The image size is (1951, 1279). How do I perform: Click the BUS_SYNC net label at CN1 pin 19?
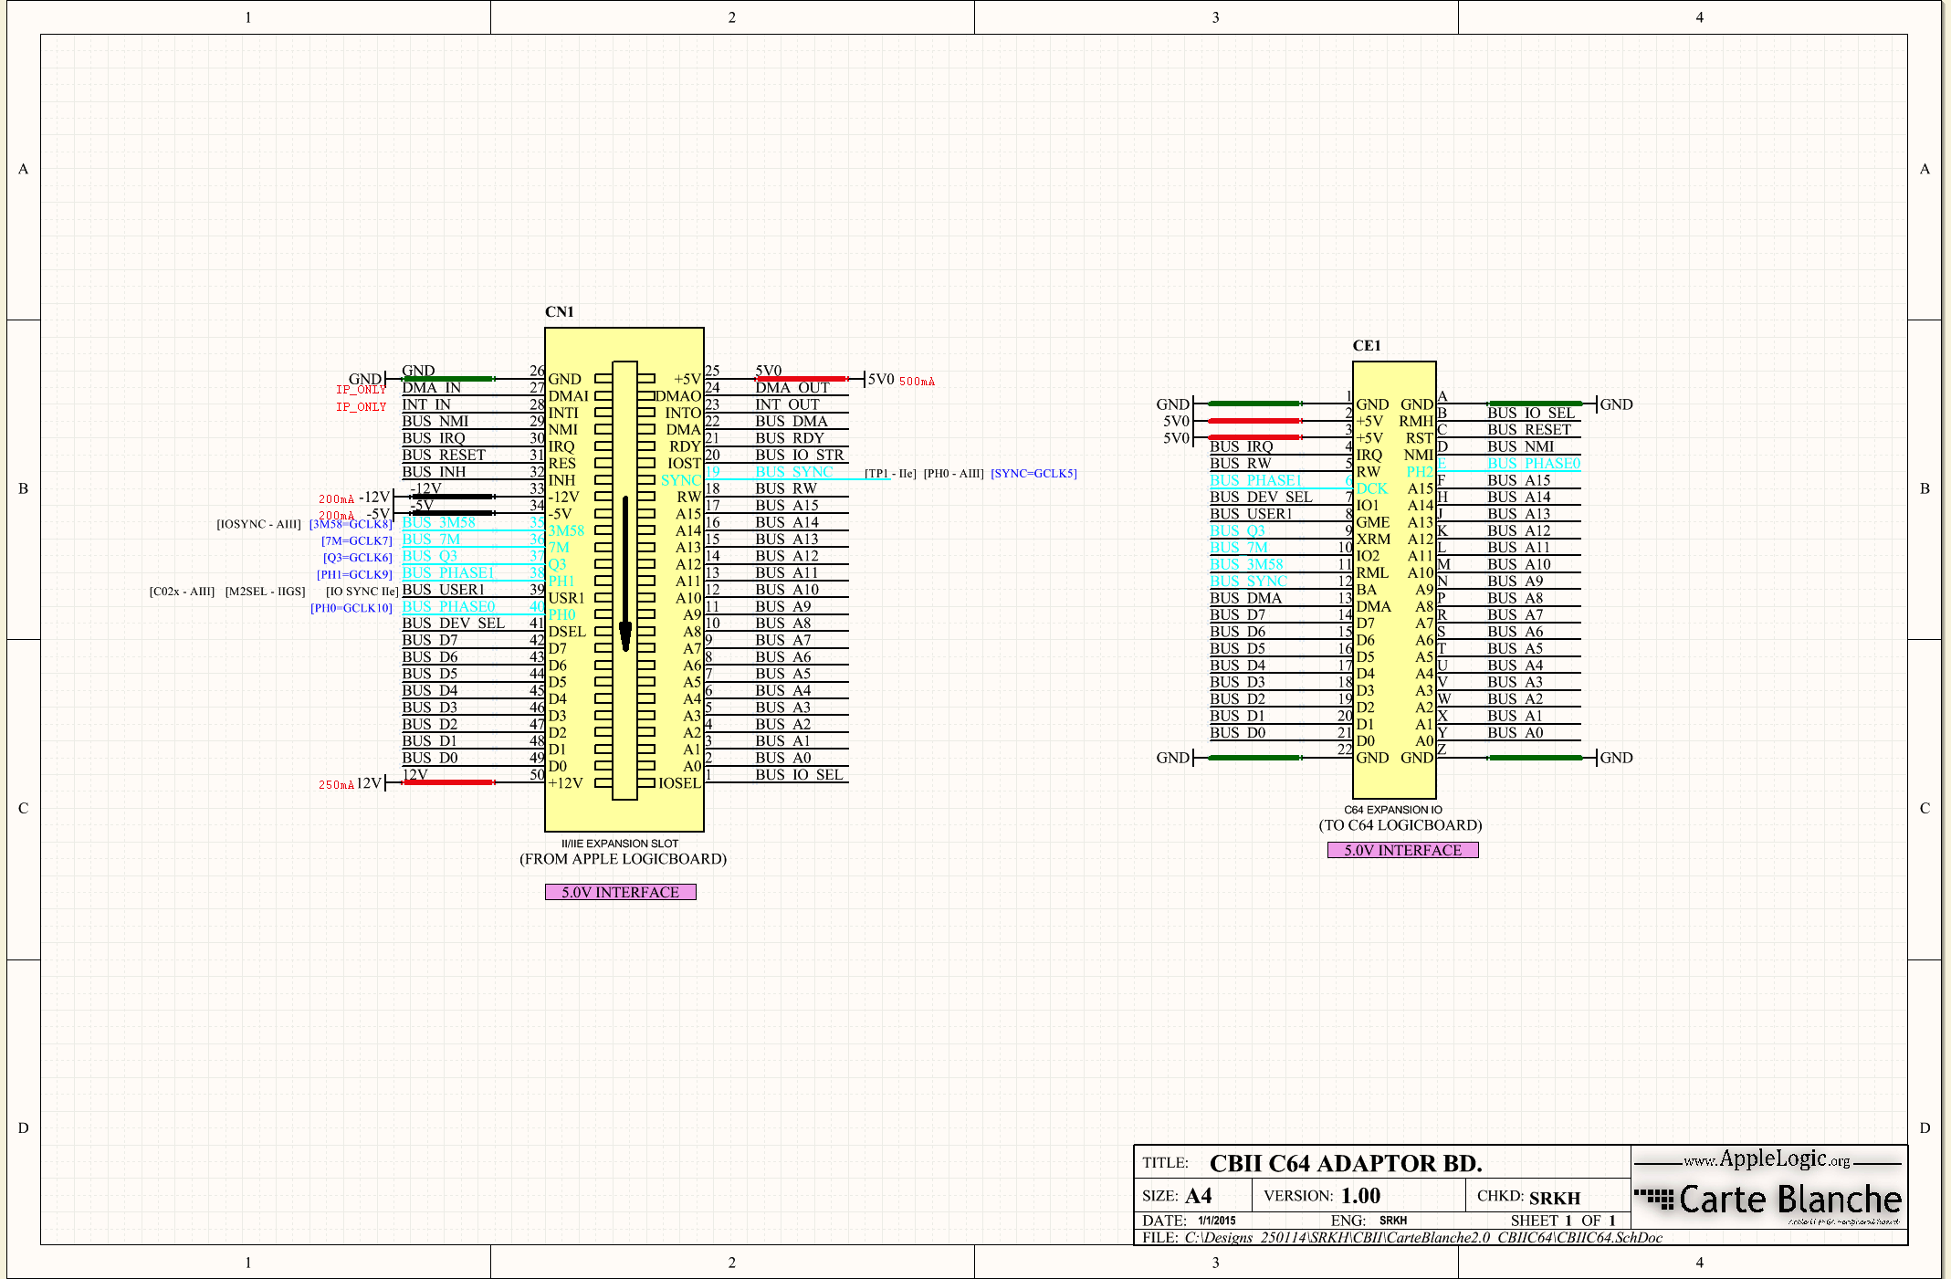(794, 472)
